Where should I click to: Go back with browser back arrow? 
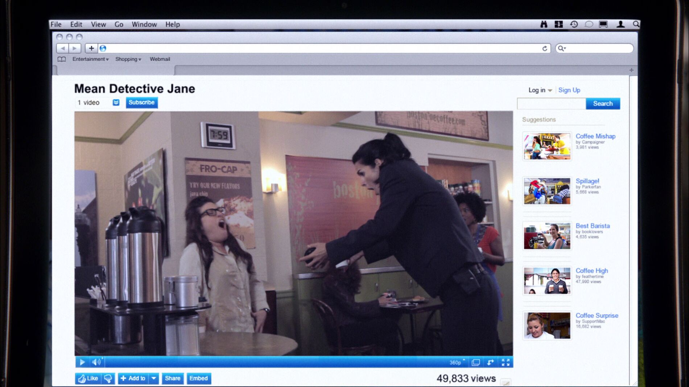[x=62, y=48]
